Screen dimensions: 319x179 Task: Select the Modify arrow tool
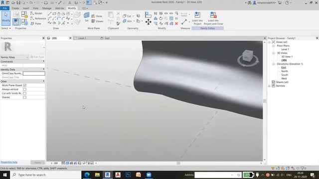(6, 18)
